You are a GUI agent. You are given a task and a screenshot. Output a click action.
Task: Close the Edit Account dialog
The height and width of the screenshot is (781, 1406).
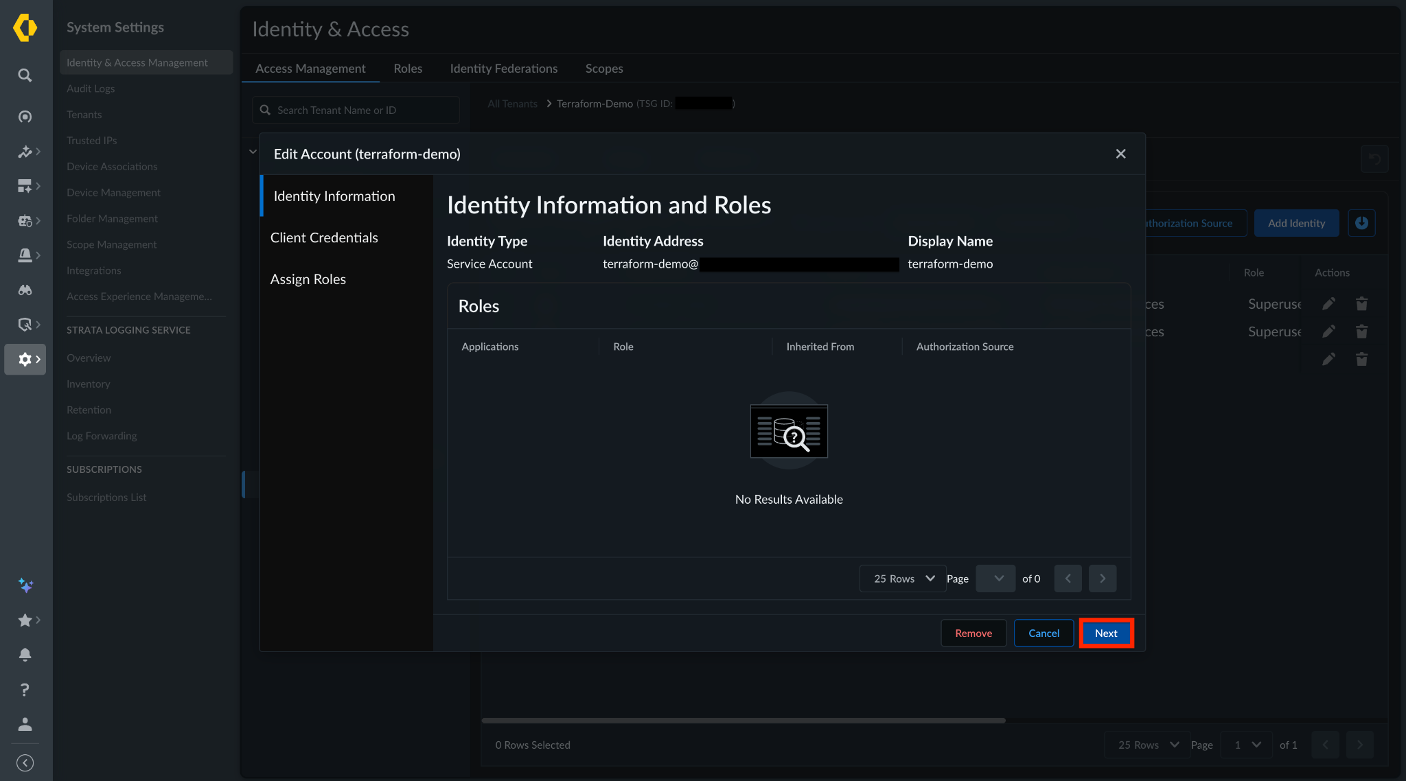[1120, 154]
